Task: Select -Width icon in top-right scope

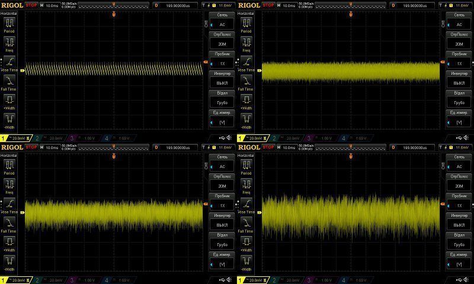Action: 246,119
